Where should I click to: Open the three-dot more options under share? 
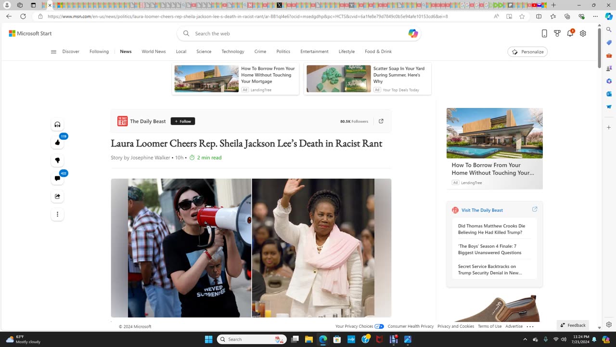pyautogui.click(x=57, y=214)
